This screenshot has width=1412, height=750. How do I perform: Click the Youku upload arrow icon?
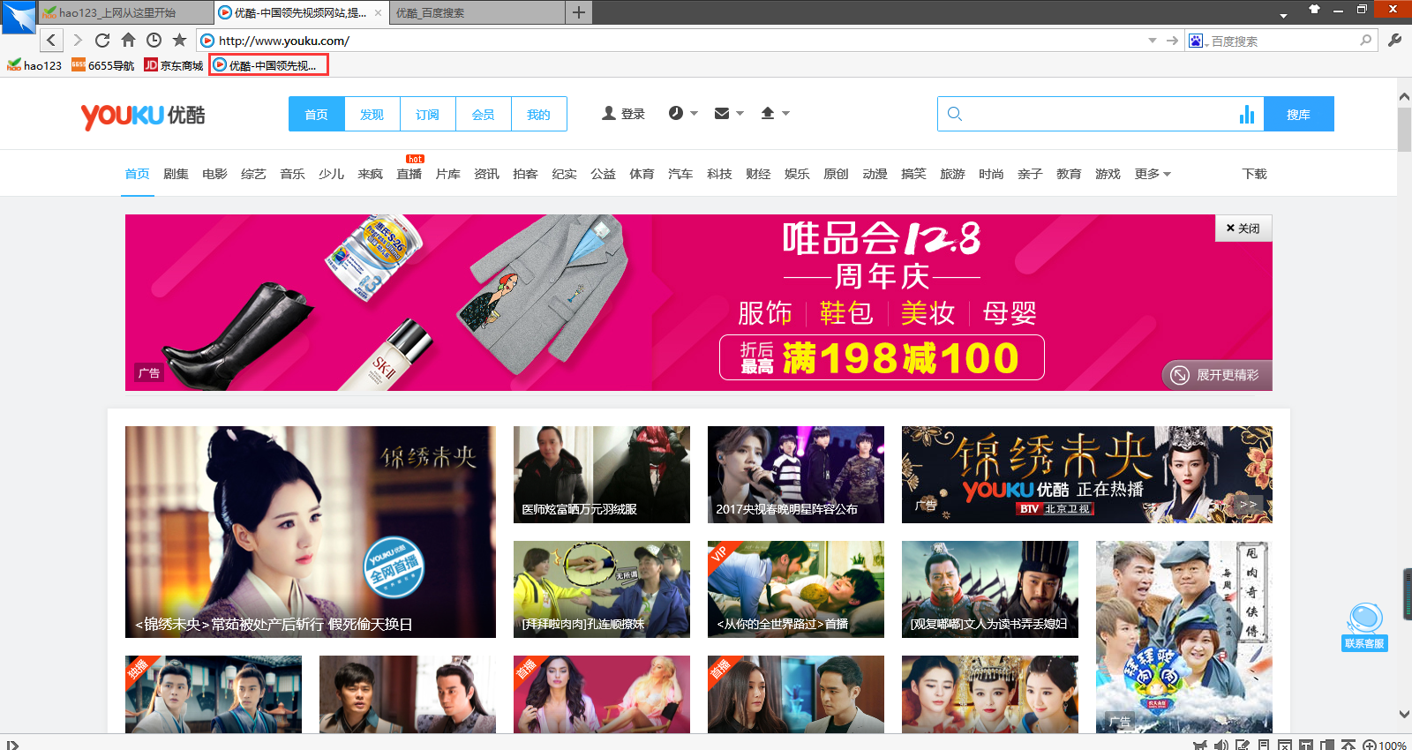768,113
